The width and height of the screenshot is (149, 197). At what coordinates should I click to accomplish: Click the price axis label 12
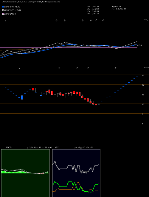click(143, 85)
